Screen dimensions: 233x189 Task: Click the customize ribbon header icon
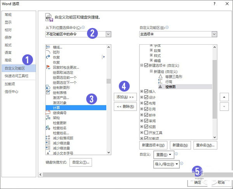[49, 17]
